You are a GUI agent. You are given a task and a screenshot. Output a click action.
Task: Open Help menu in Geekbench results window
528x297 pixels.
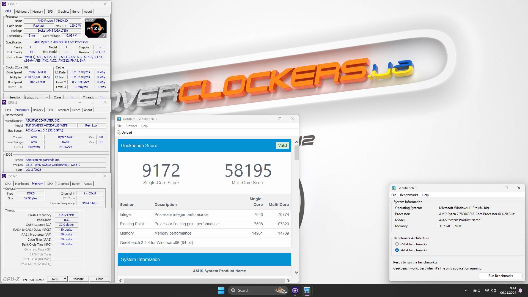[144, 126]
